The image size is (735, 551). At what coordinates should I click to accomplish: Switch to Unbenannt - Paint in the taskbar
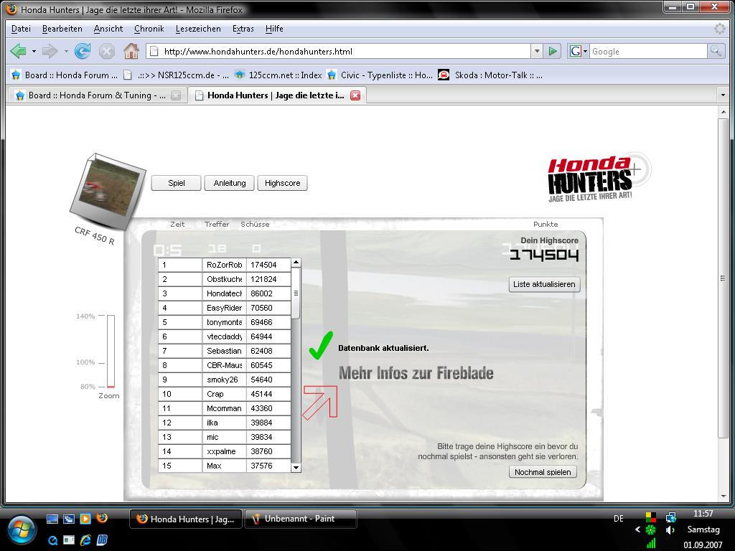(300, 519)
